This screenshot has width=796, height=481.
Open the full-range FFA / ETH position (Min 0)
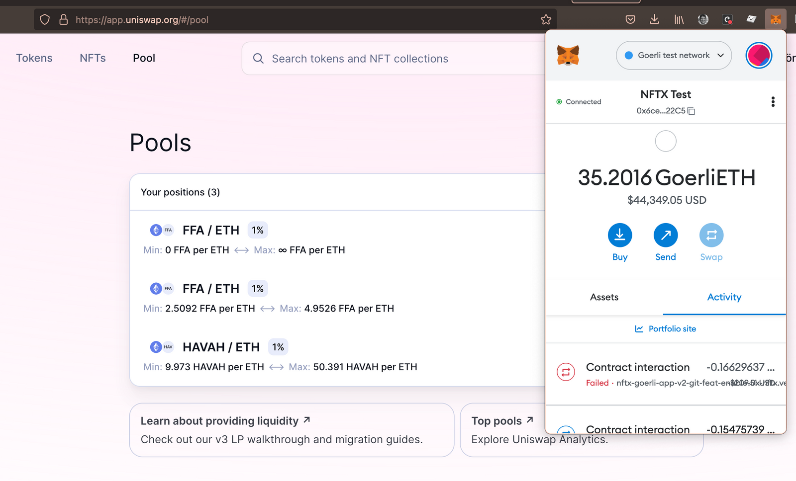(x=337, y=240)
